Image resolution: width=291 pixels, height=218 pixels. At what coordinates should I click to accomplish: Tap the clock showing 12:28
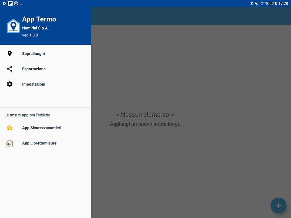(x=283, y=3)
